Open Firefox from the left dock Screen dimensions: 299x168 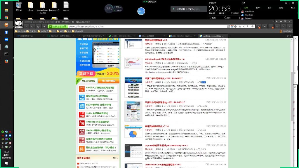[x=6, y=61]
